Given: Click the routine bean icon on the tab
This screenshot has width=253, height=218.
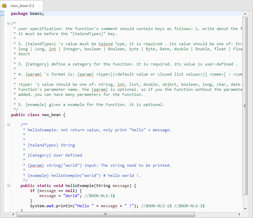Looking at the screenshot, I should coord(4,6).
